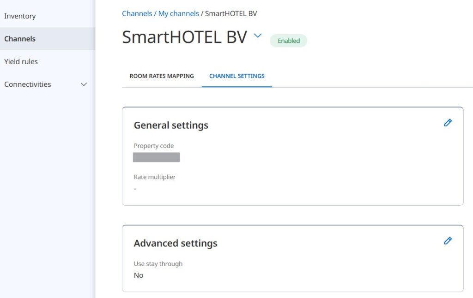Click the Advanced settings pencil icon
This screenshot has height=298, width=473.
pyautogui.click(x=448, y=241)
